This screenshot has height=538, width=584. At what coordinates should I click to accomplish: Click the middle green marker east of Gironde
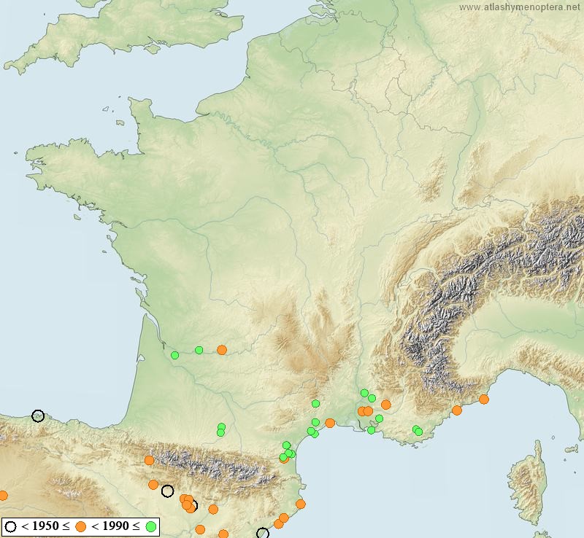click(199, 350)
